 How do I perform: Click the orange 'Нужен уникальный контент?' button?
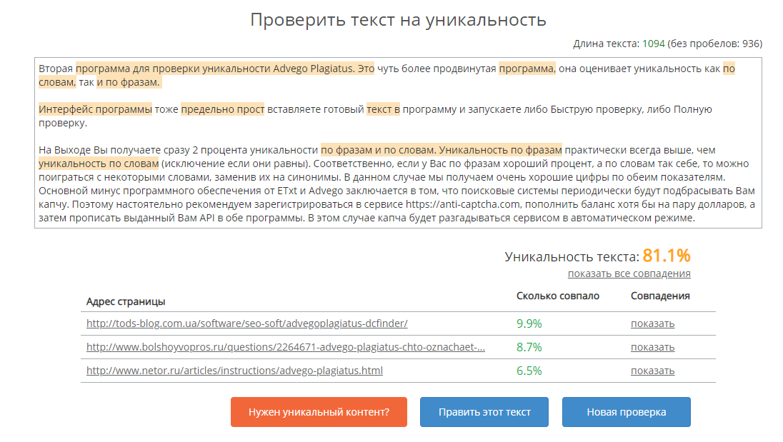point(319,412)
